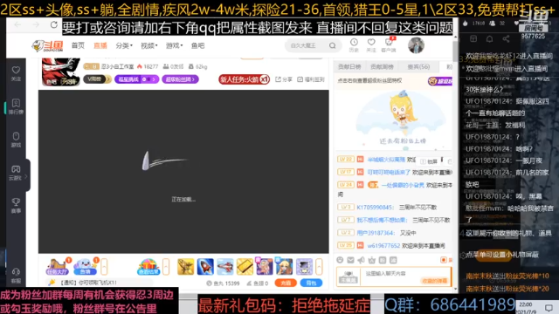Send the blonde character gift

click(x=284, y=267)
